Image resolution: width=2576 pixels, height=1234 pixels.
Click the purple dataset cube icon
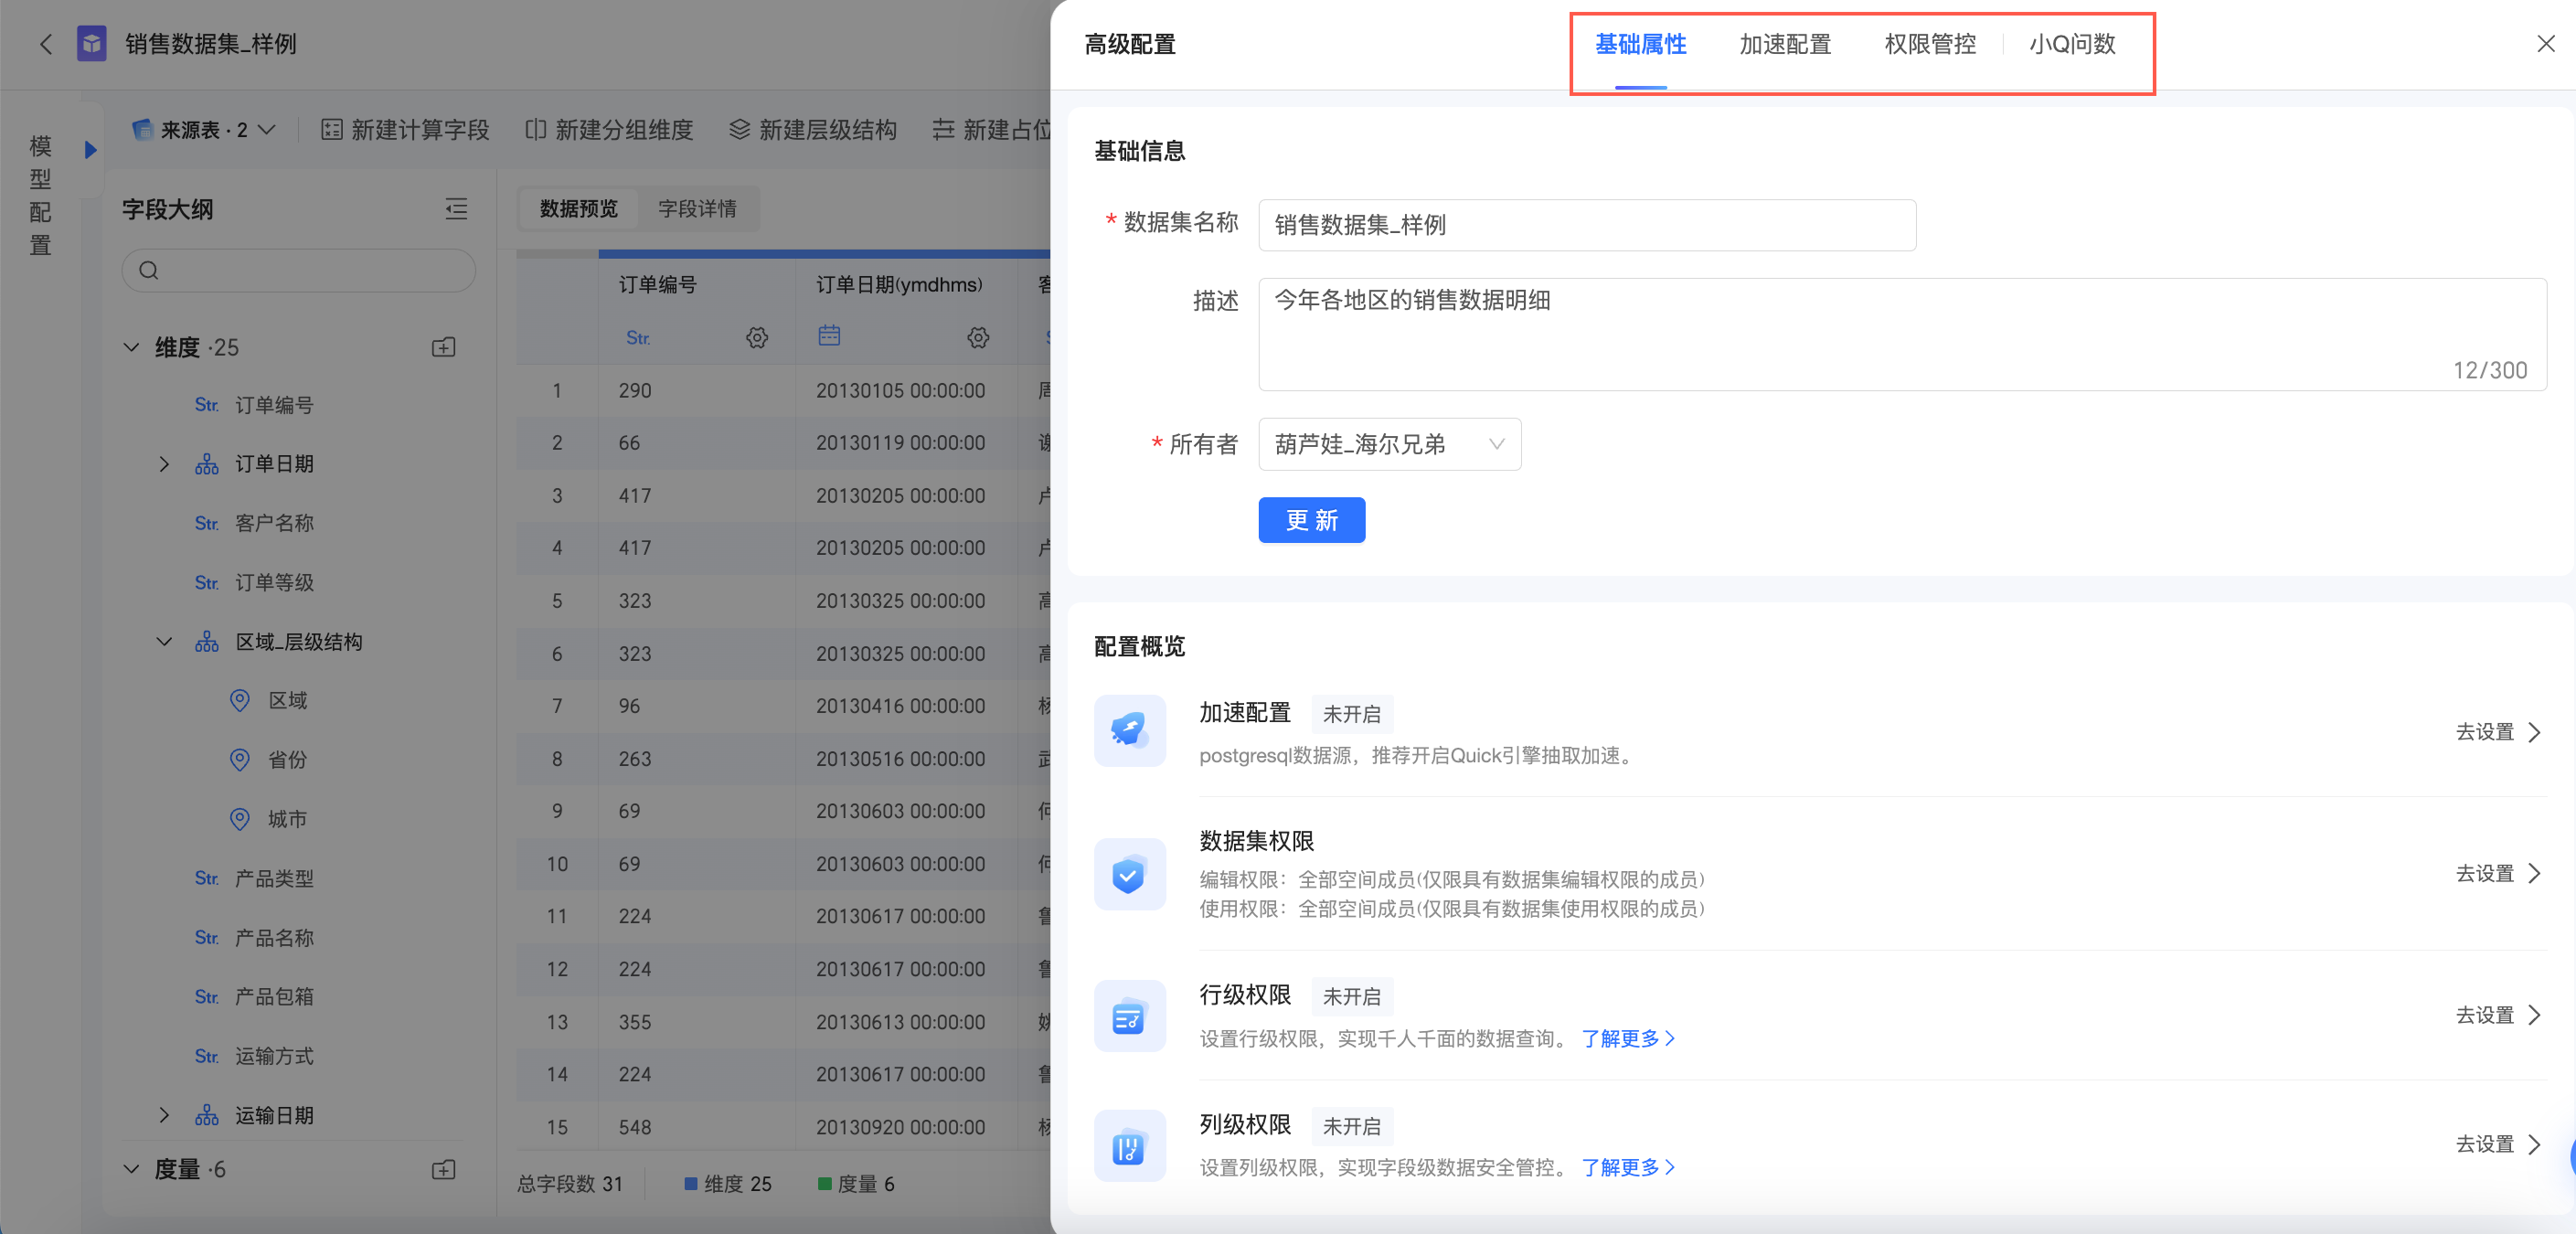92,44
